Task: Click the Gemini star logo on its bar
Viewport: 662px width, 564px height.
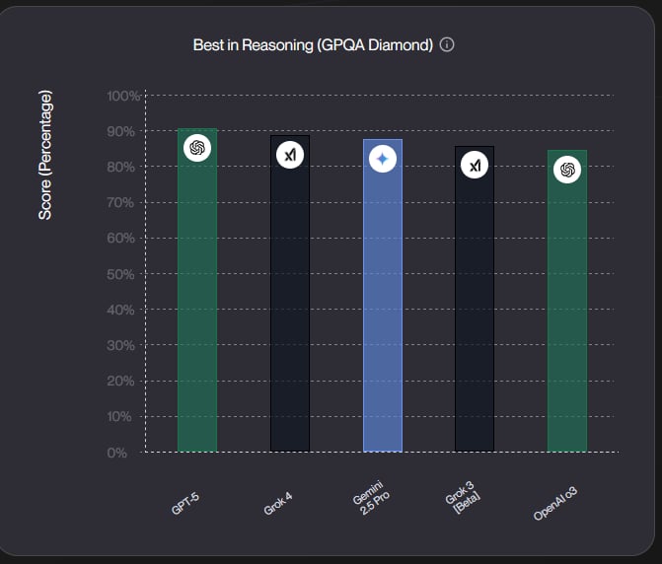Action: click(x=383, y=159)
